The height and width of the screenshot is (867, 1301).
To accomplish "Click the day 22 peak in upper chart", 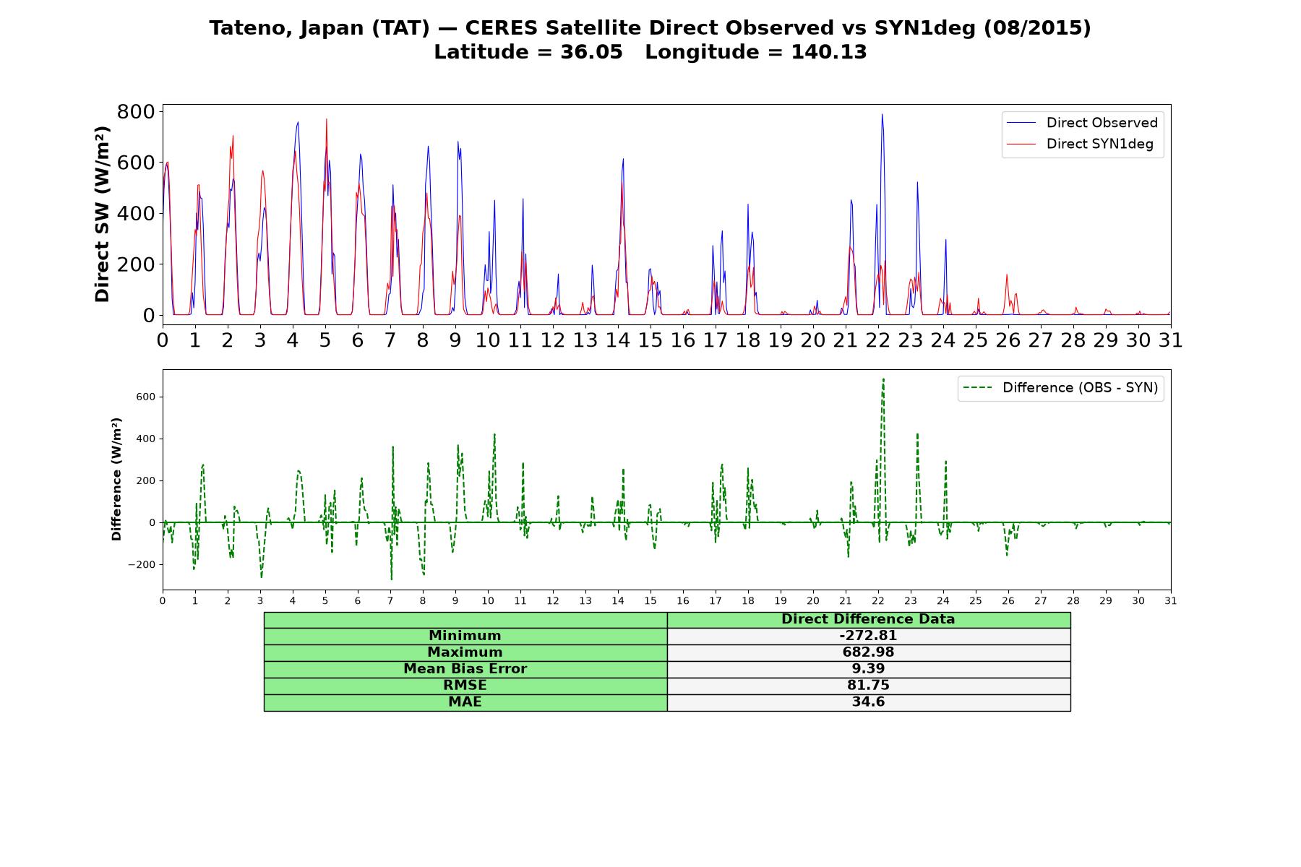I will click(882, 114).
